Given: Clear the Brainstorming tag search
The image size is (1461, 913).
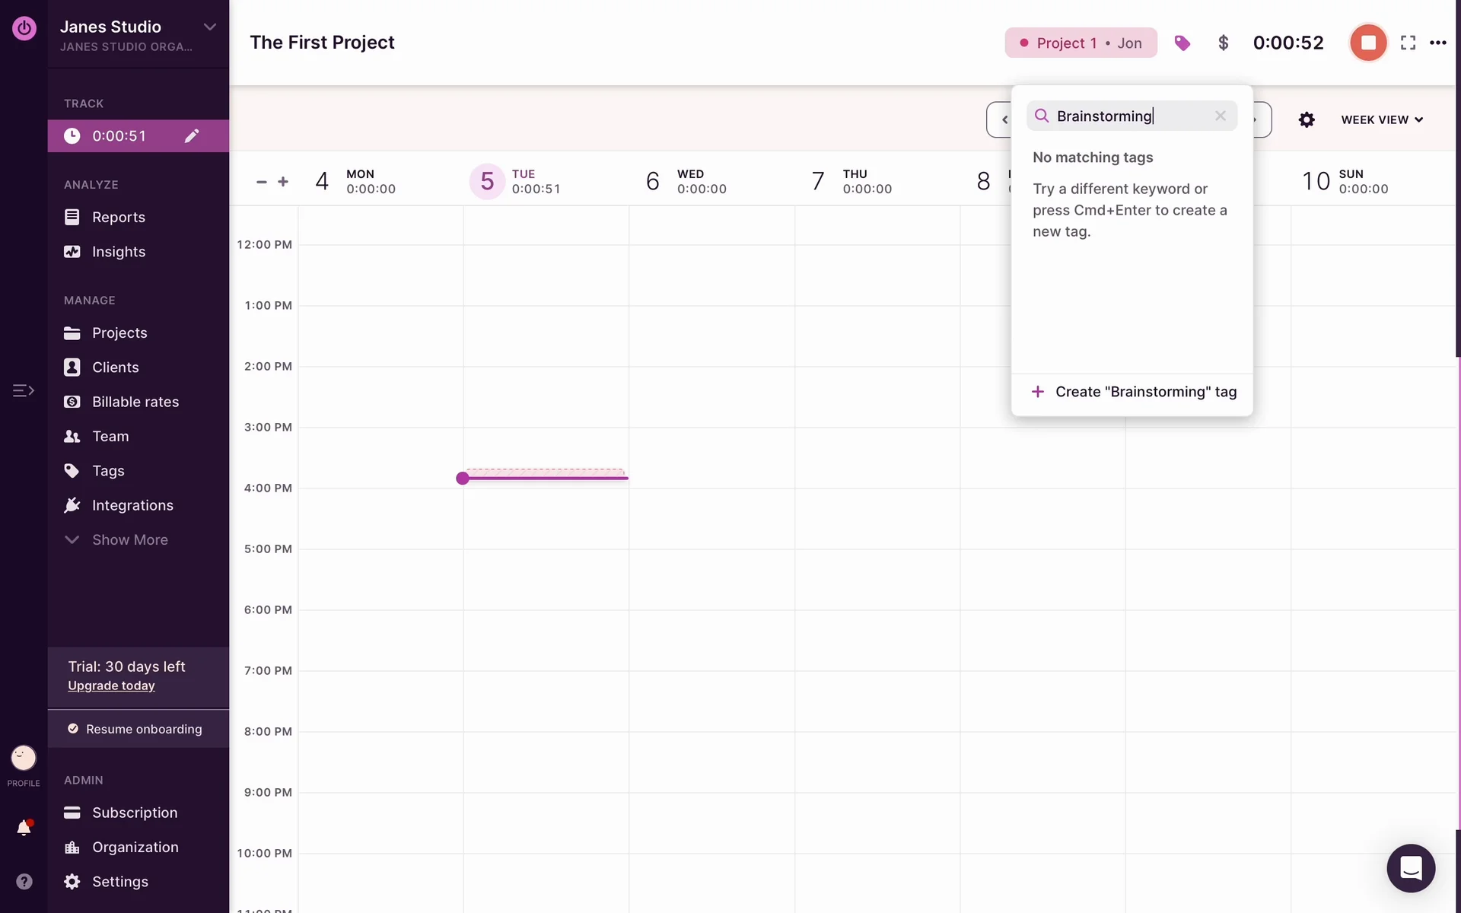Looking at the screenshot, I should click(1220, 116).
